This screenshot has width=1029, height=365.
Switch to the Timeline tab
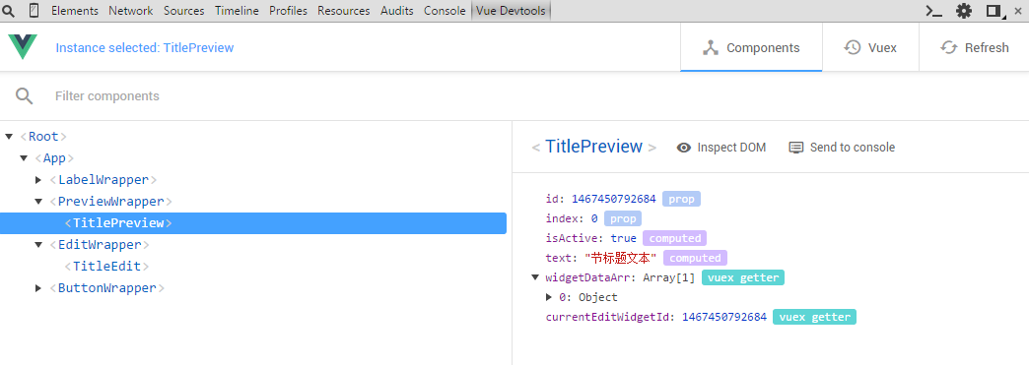(x=237, y=11)
